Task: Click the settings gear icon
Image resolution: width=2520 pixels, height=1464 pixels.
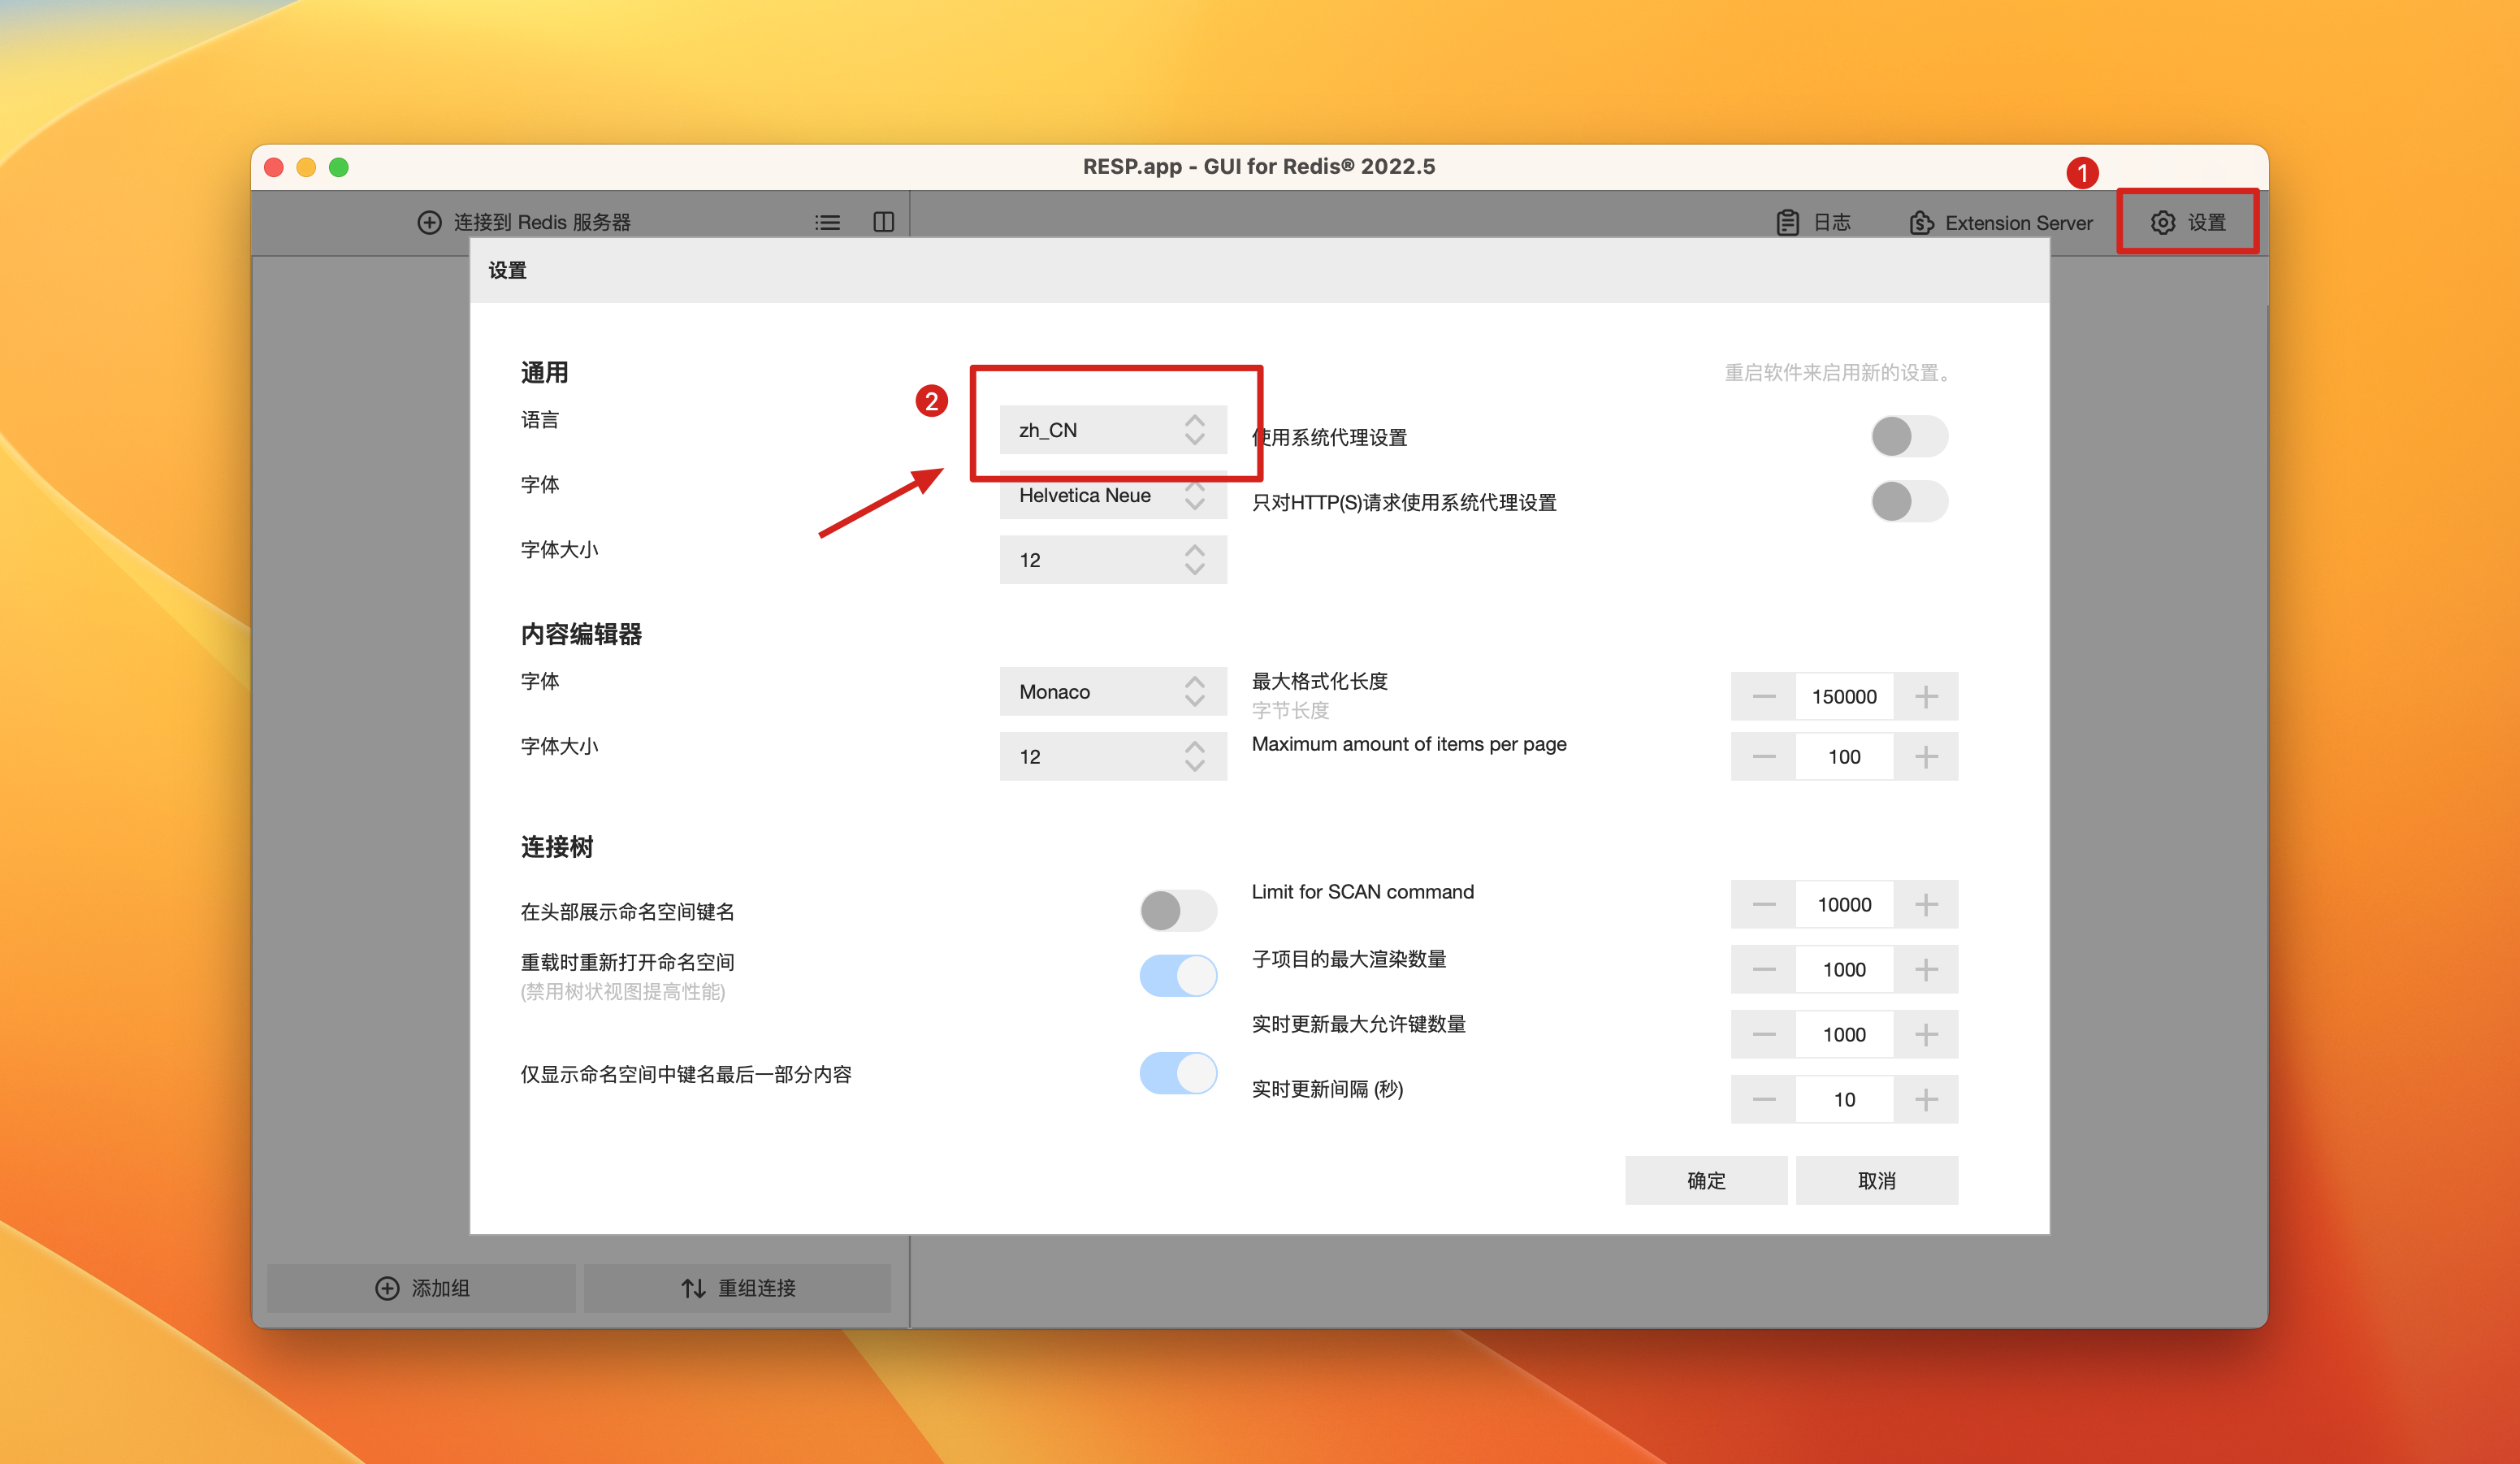Action: click(2162, 222)
